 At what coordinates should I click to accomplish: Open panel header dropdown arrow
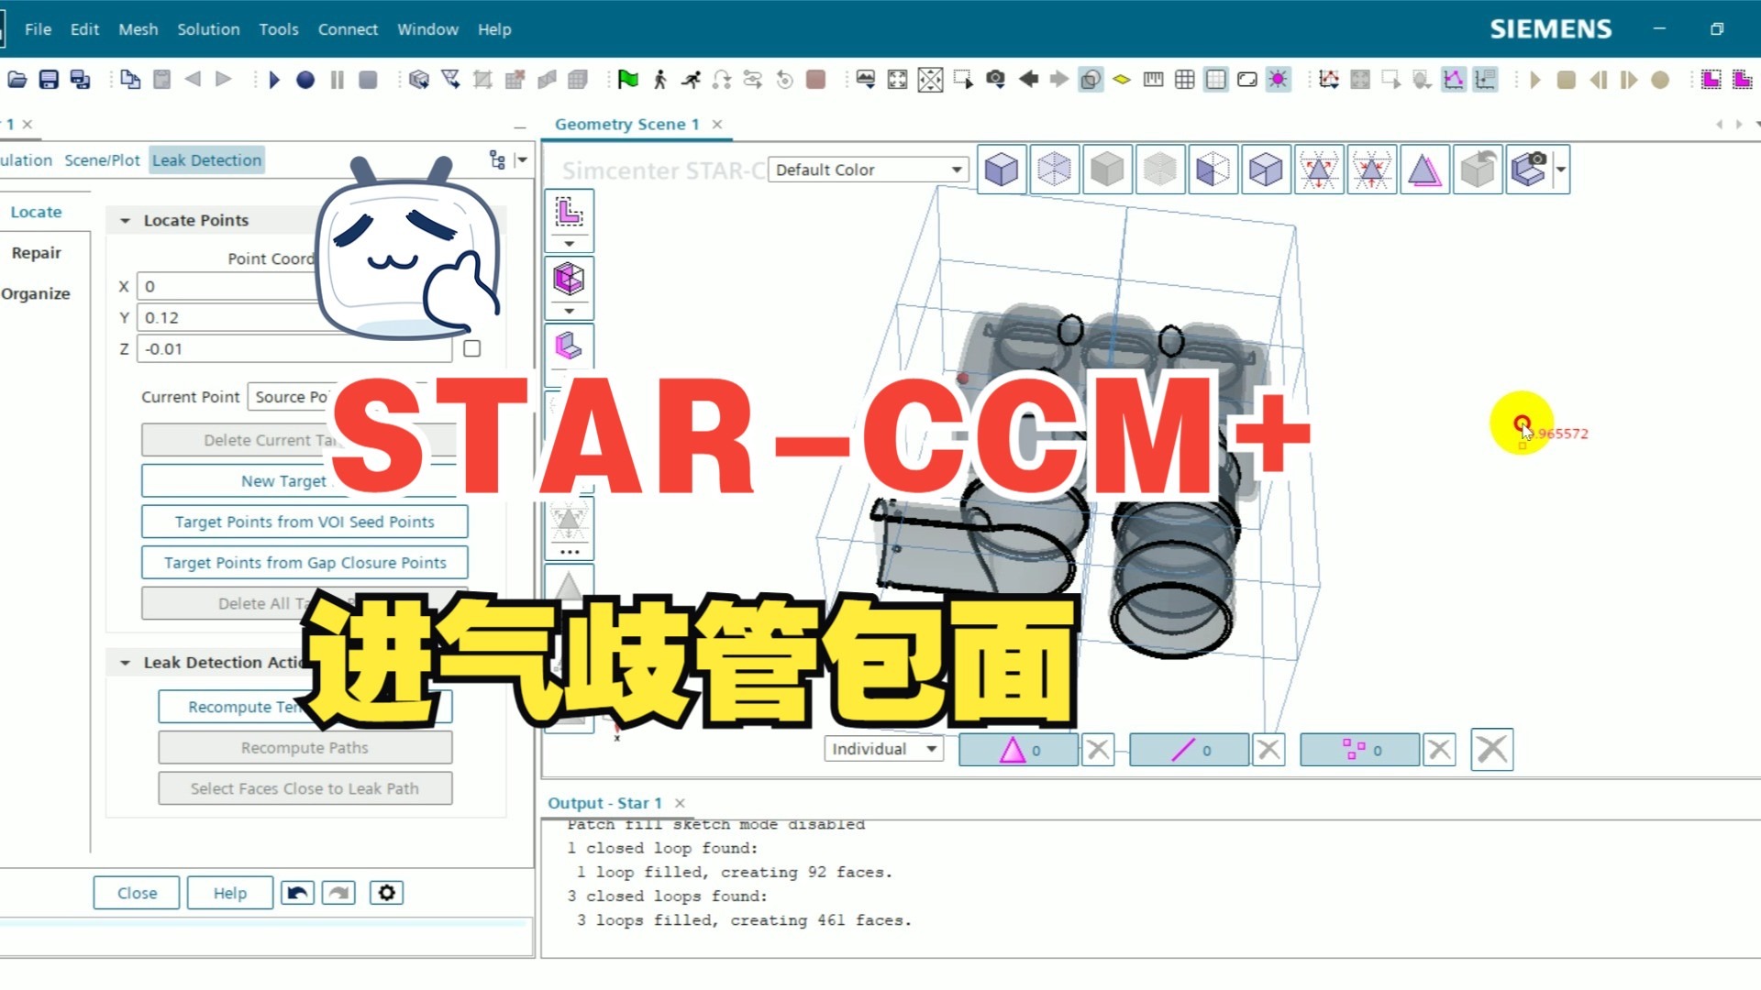tap(522, 160)
